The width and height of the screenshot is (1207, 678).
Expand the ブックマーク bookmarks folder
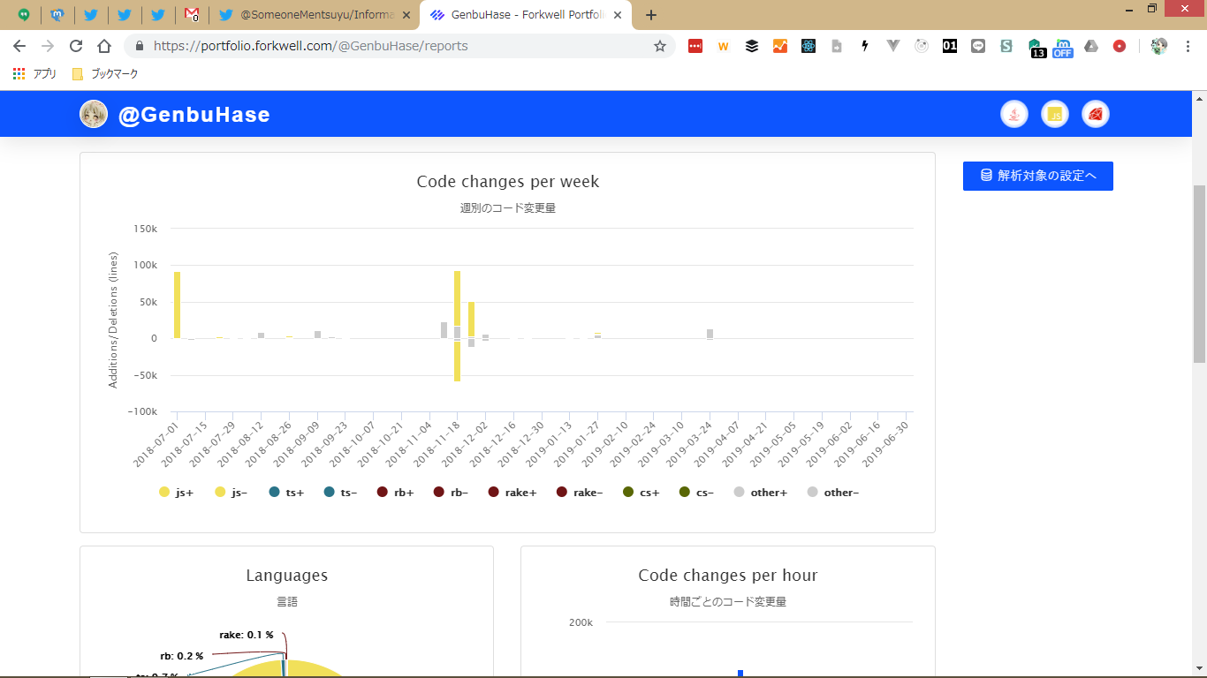click(x=105, y=74)
